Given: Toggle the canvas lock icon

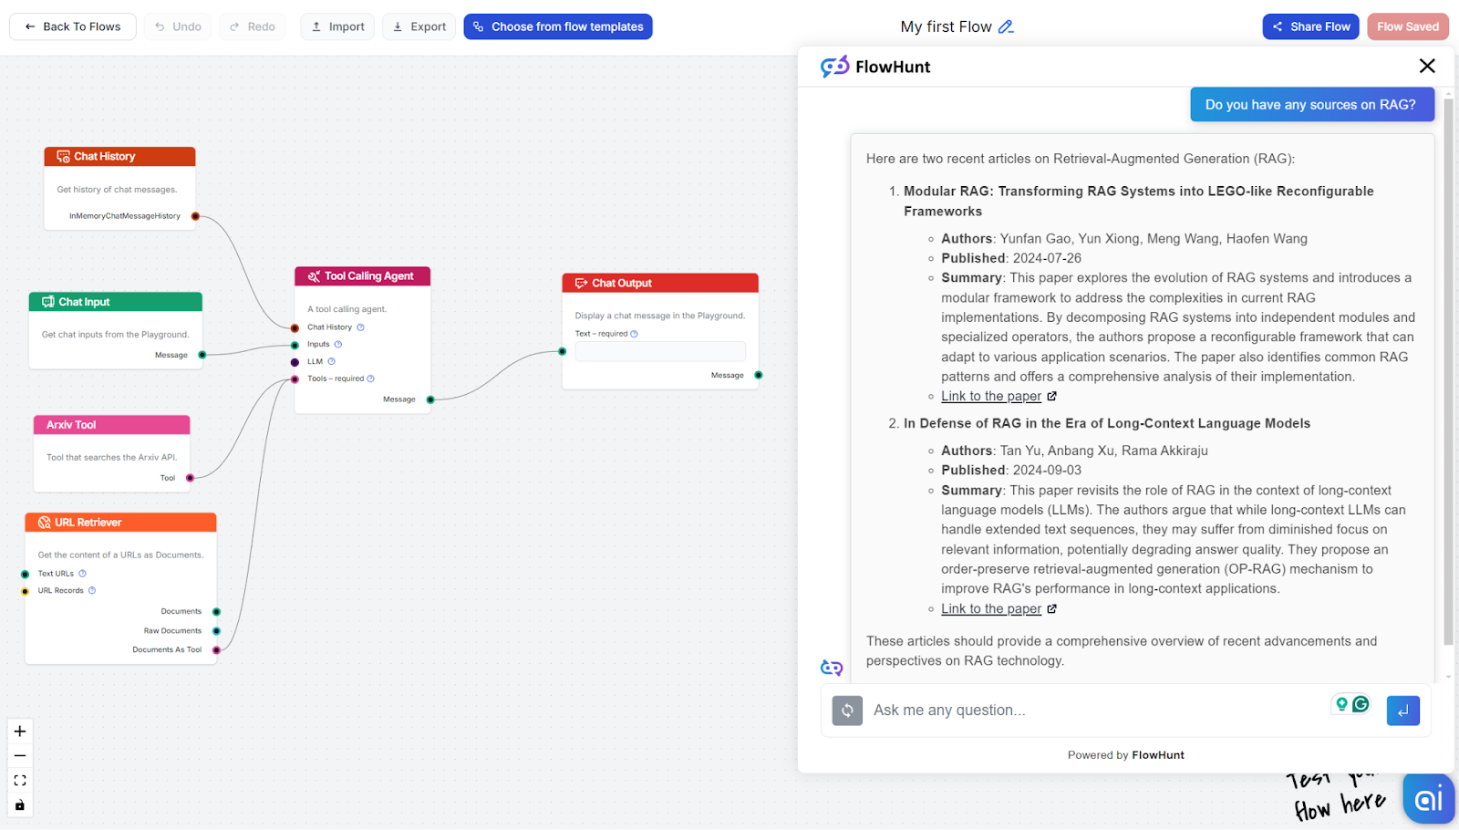Looking at the screenshot, I should tap(20, 805).
